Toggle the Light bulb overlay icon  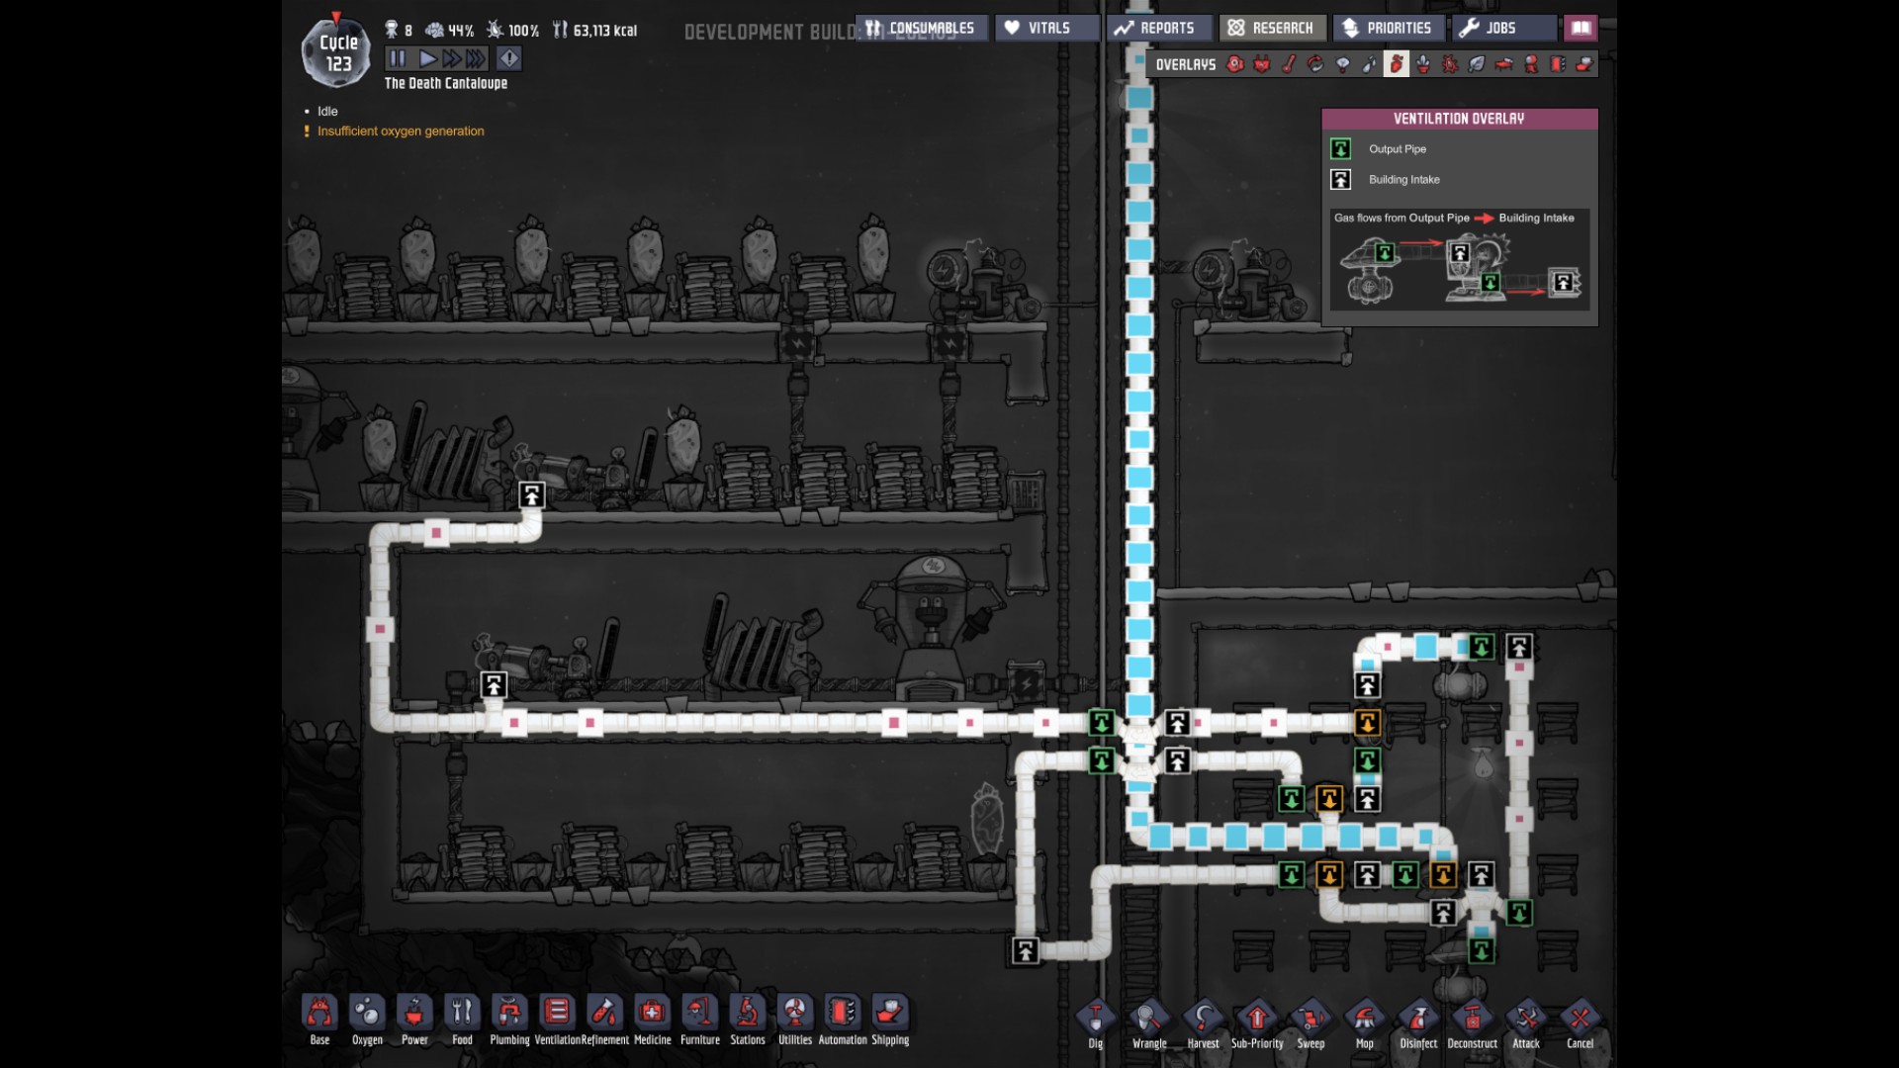coord(1343,64)
